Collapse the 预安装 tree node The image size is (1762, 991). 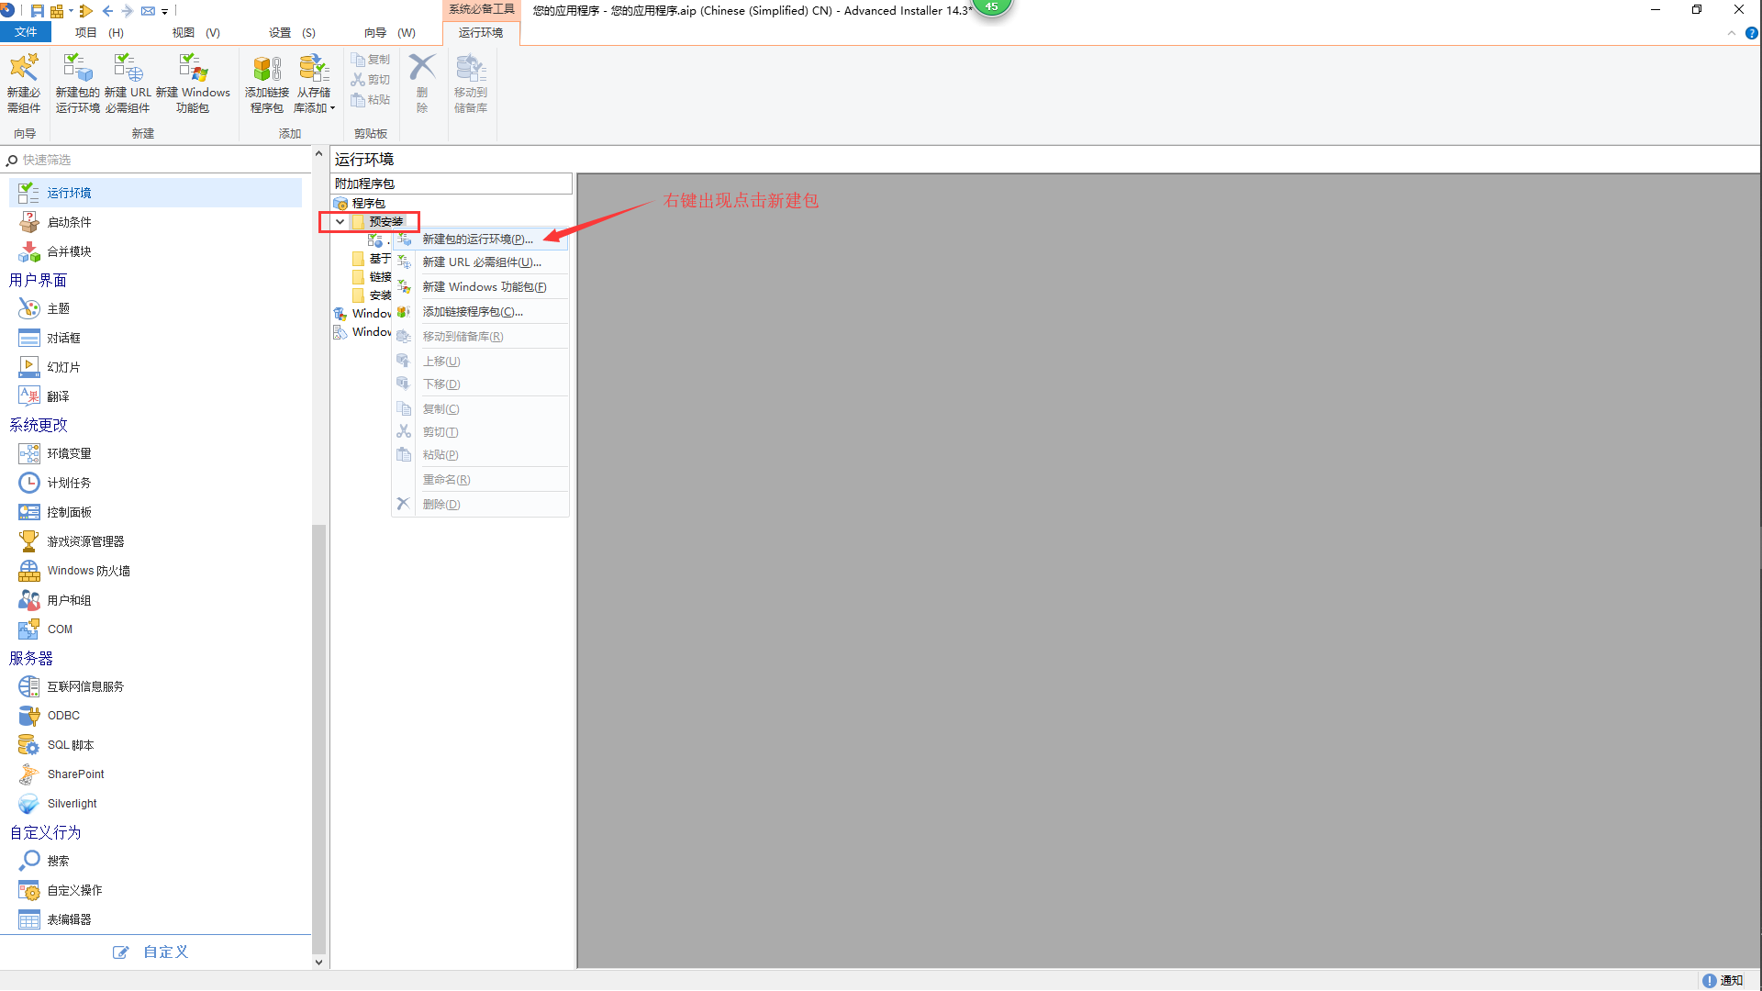(x=340, y=222)
